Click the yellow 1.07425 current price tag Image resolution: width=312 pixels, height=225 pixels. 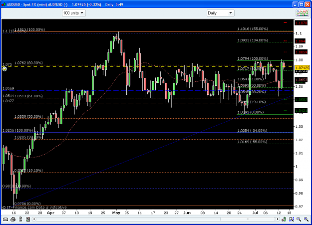302,68
